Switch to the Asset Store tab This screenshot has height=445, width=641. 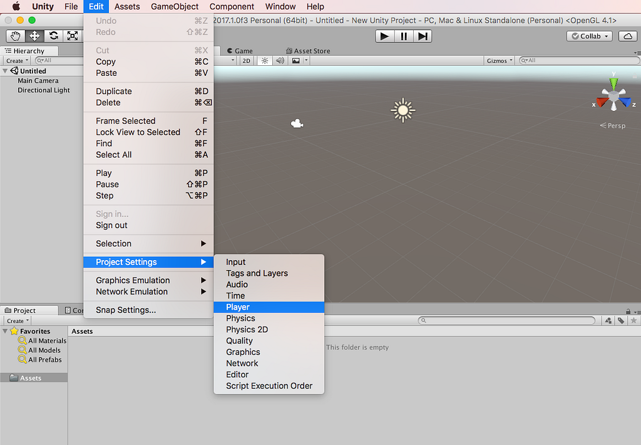click(308, 51)
